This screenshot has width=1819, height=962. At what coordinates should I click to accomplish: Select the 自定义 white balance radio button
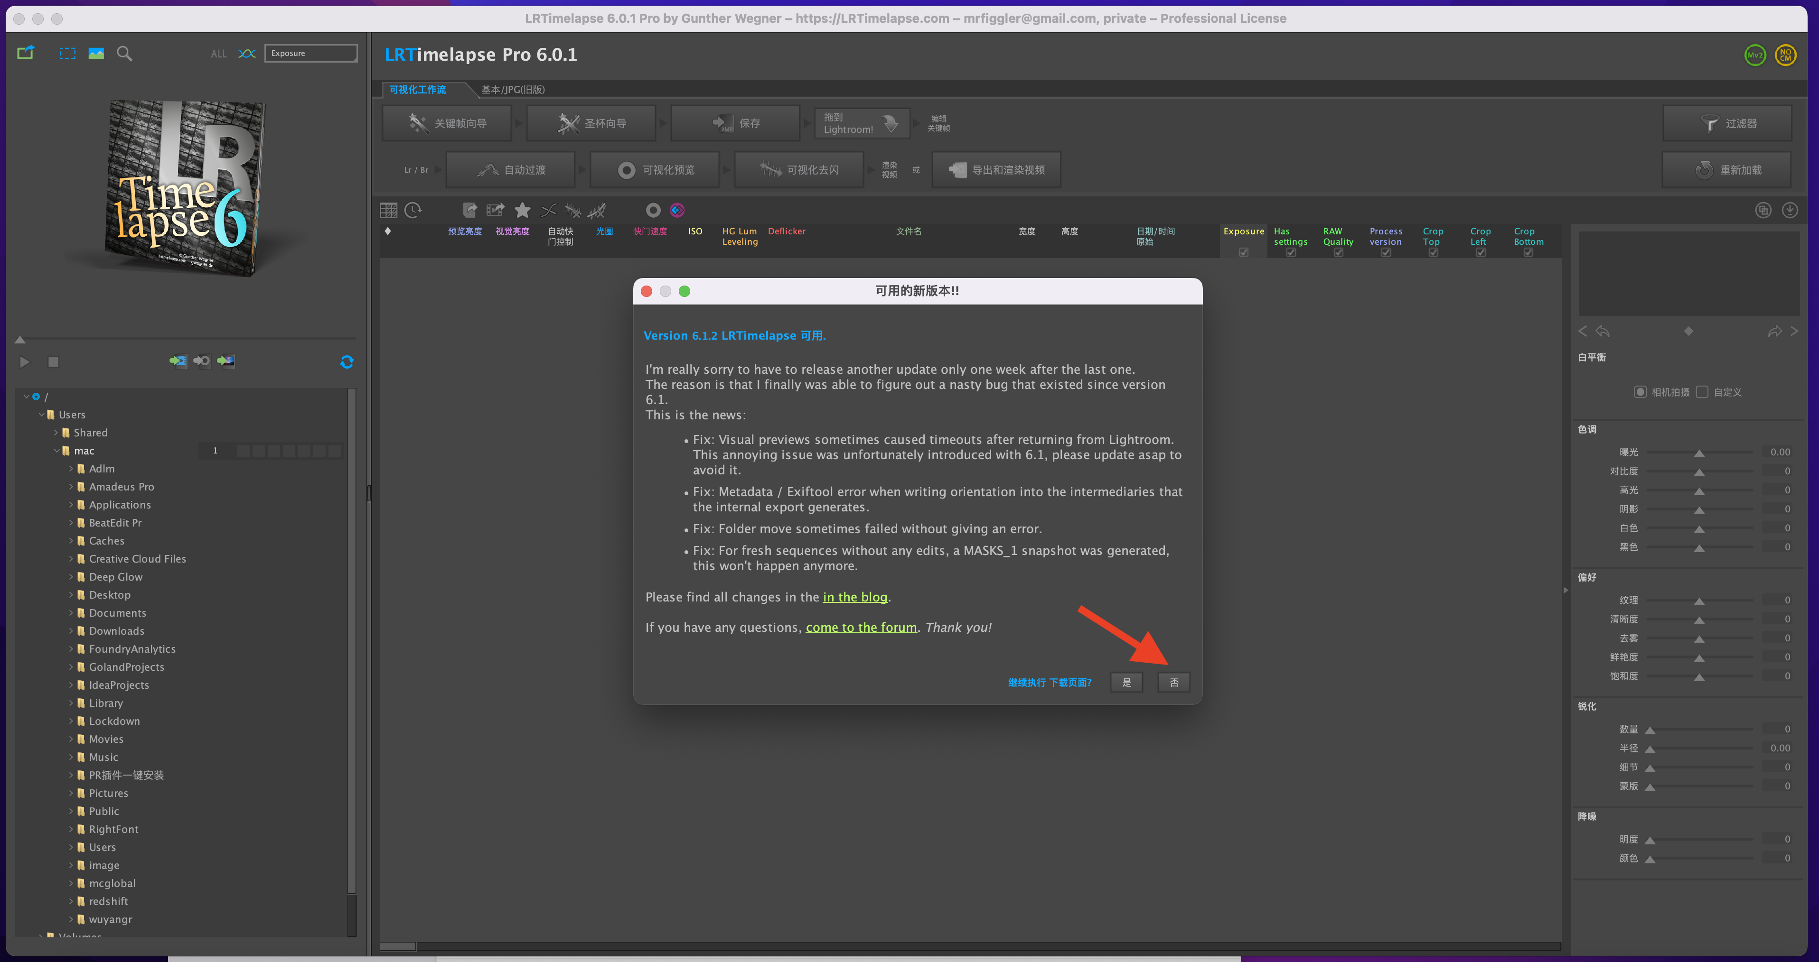(1702, 392)
